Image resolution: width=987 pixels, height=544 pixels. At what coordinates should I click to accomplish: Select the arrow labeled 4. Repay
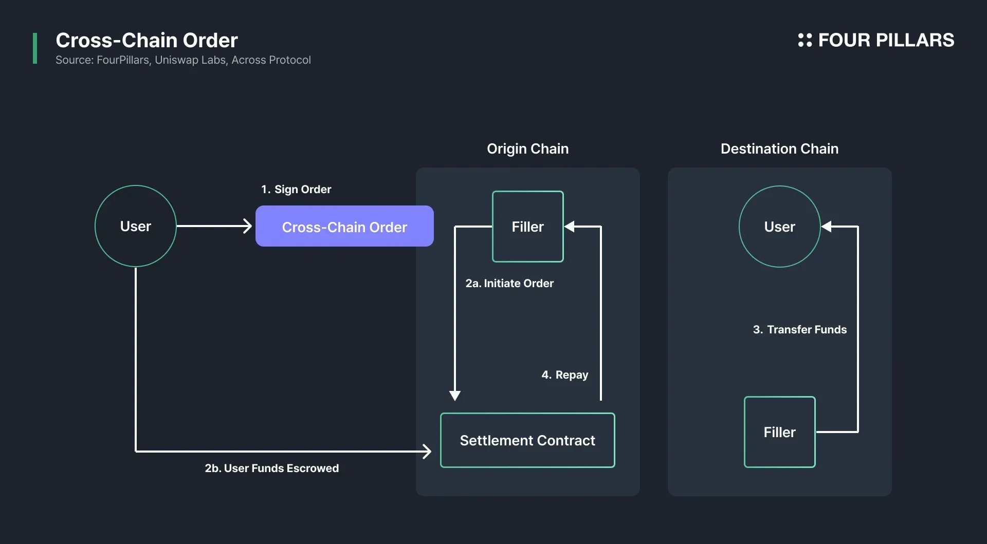point(600,318)
